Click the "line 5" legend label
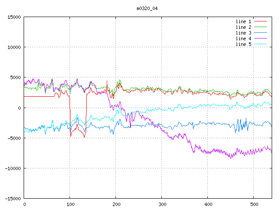 (x=244, y=44)
